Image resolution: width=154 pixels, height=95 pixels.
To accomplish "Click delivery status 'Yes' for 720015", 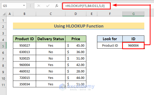I will click(51, 78).
